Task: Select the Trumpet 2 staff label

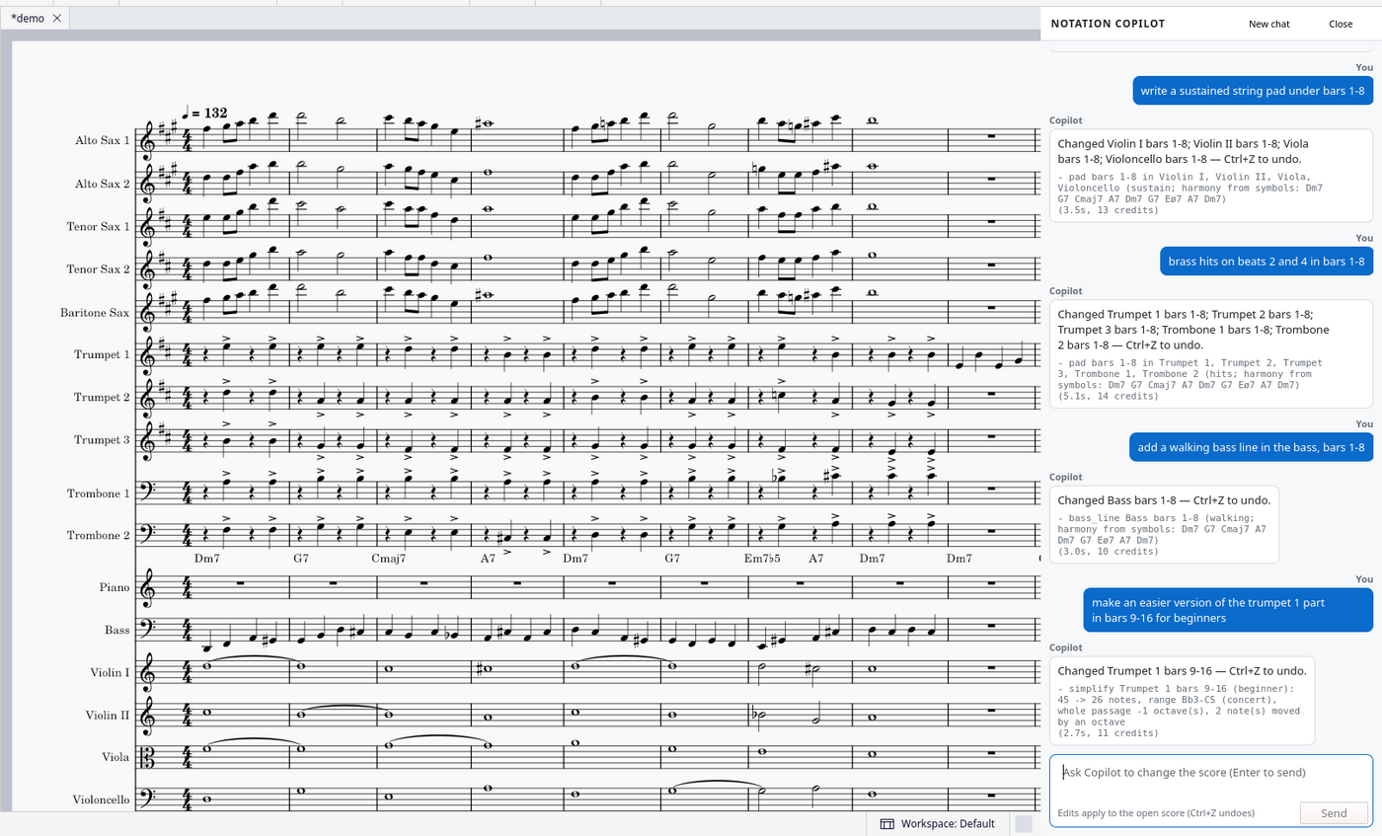Action: (x=102, y=397)
